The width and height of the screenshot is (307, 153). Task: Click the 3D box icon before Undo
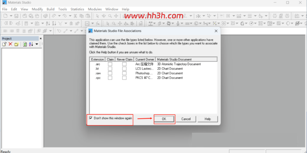(x=45, y=16)
